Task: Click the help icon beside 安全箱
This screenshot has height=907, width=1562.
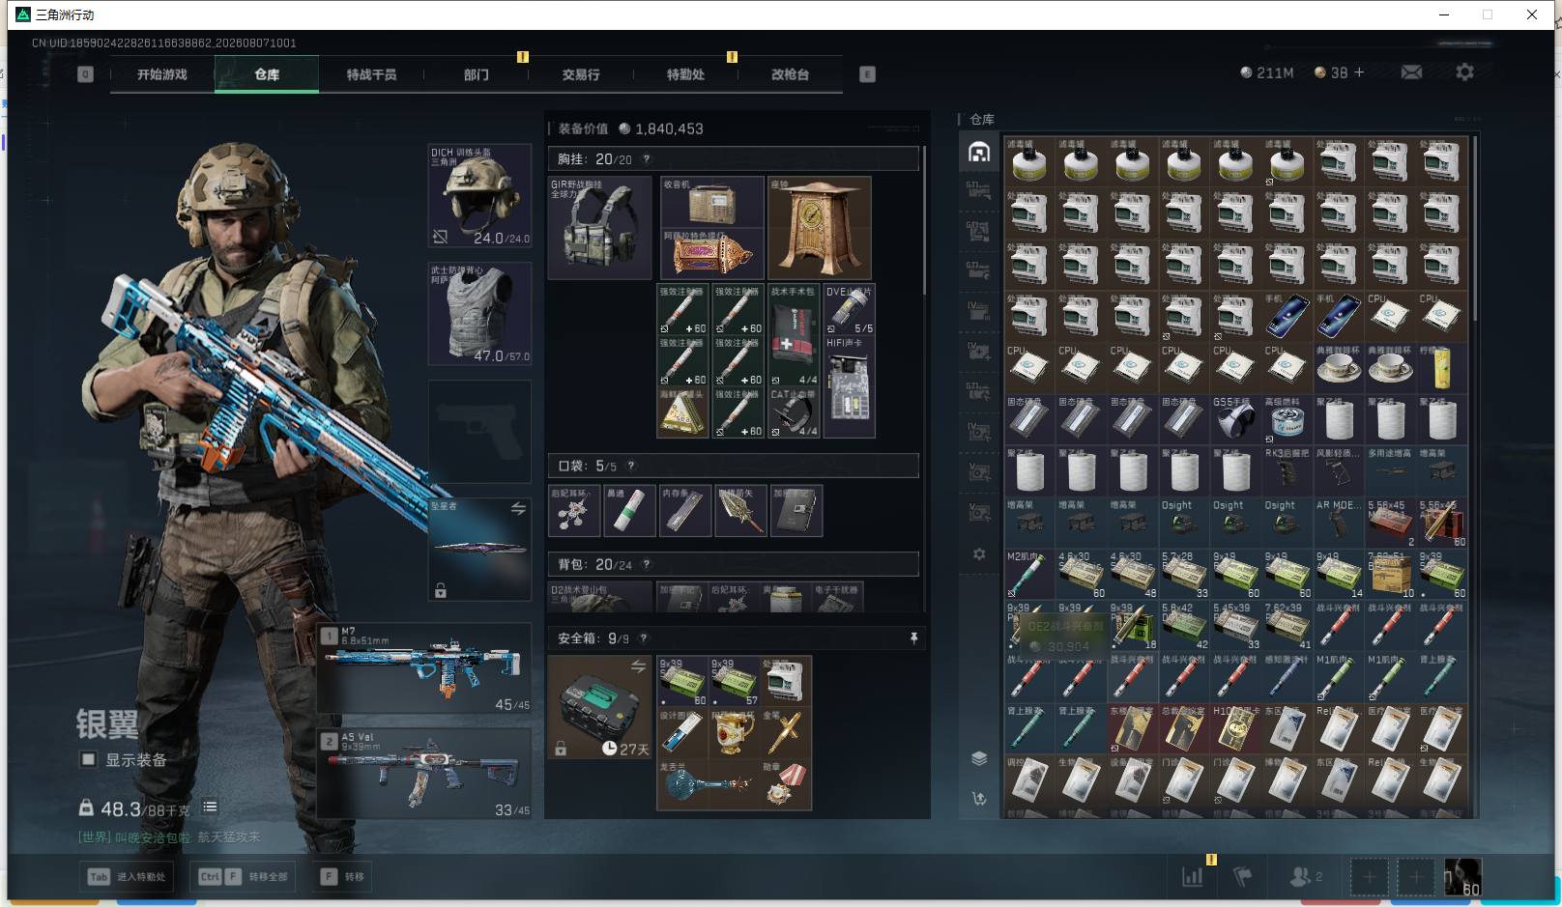Action: click(x=644, y=638)
